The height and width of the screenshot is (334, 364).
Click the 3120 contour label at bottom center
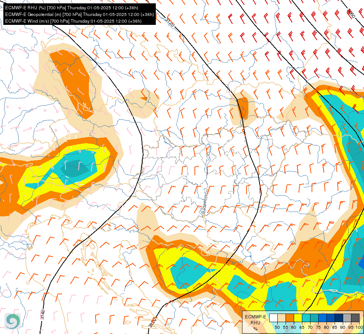[x=152, y=322]
